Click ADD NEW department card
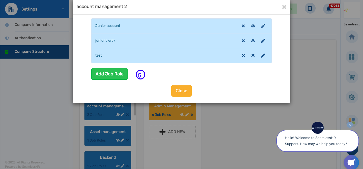Viewport: 363px width, 169px height. [x=172, y=132]
